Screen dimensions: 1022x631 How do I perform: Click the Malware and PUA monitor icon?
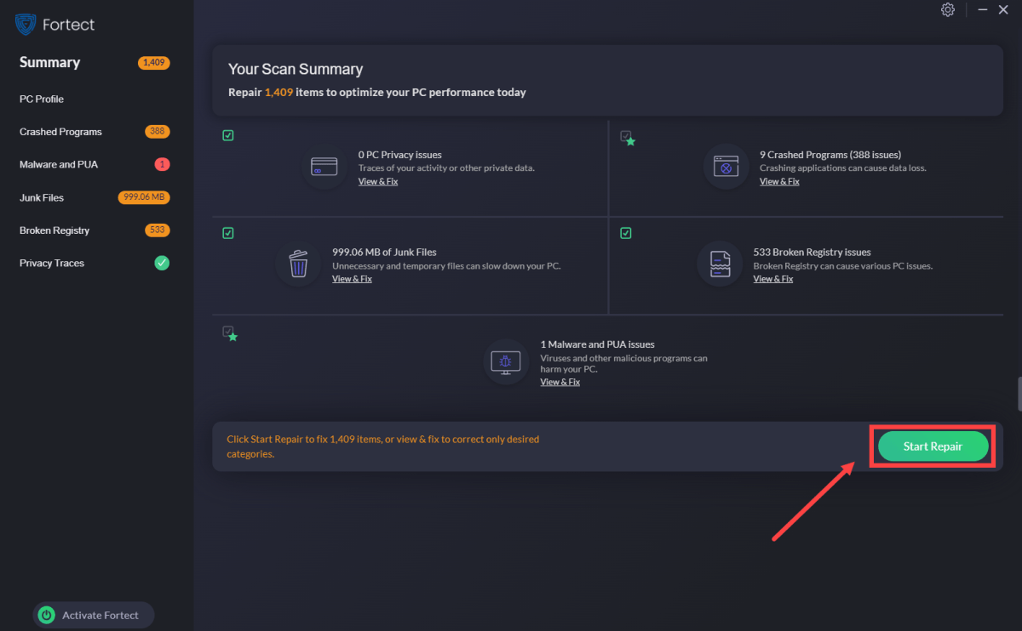[x=506, y=362]
